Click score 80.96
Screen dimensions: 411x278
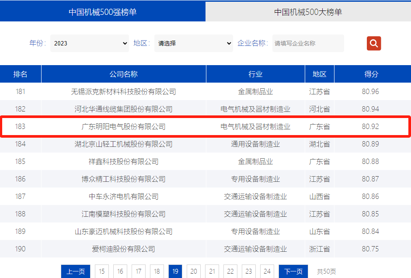coord(370,91)
